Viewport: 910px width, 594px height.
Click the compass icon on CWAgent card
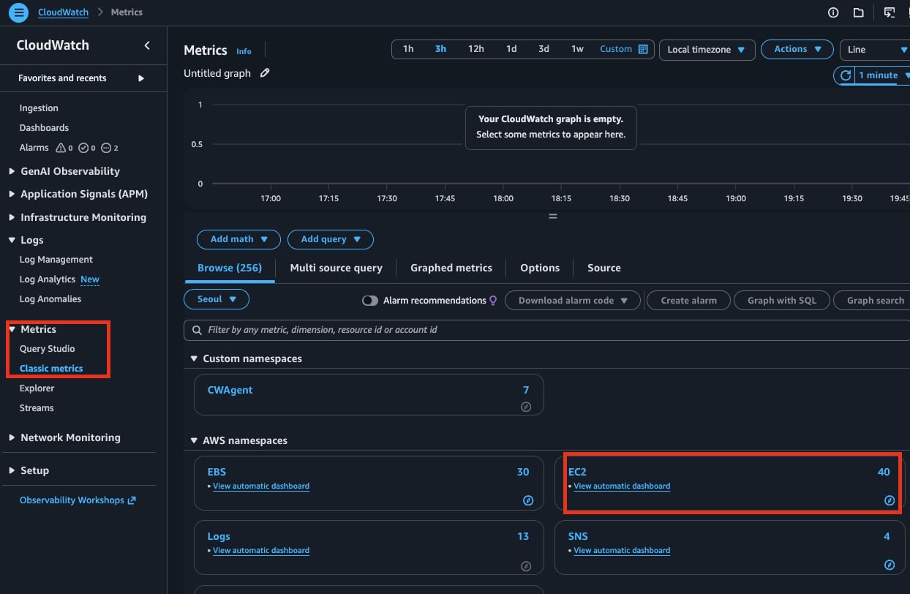(x=525, y=407)
